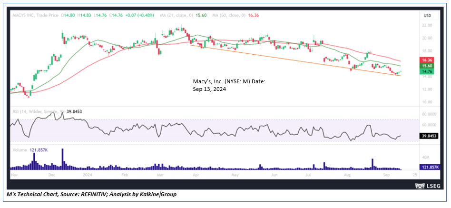Click the 10.00 price axis label
The height and width of the screenshot is (208, 451).
coord(428,102)
